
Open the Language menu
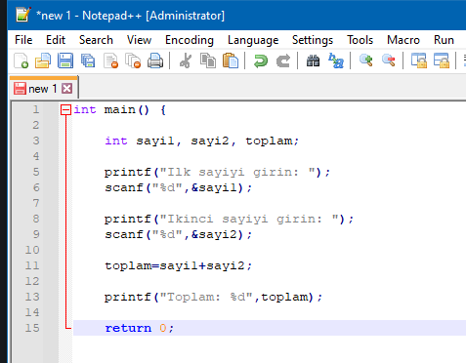(253, 40)
